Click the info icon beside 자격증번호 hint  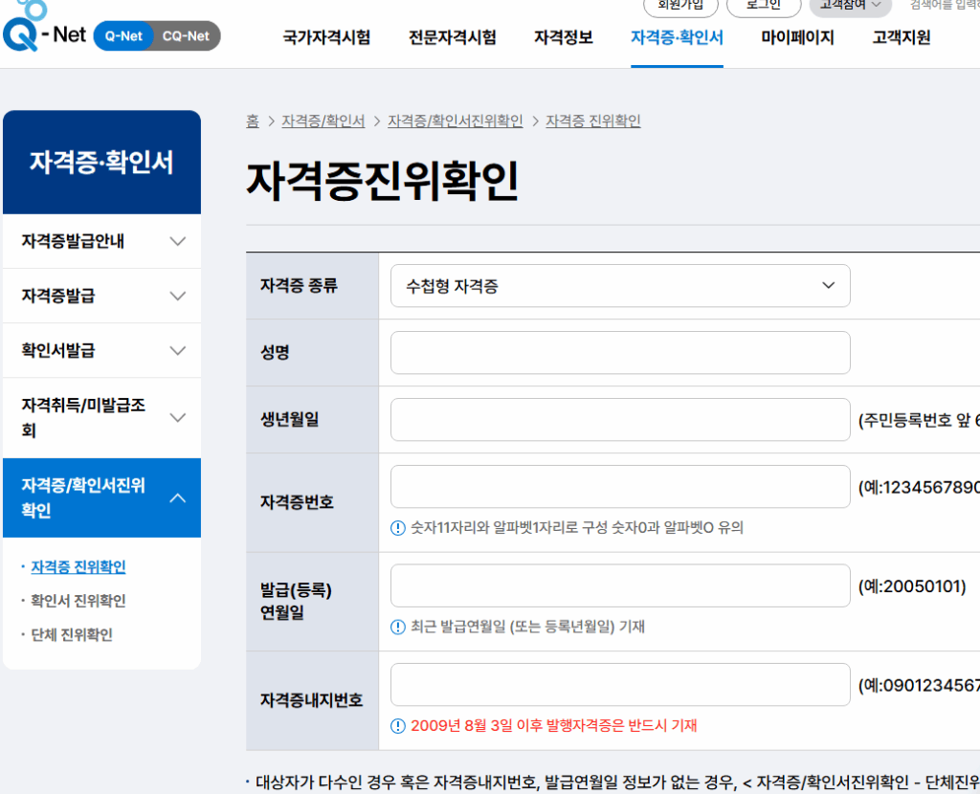click(x=395, y=525)
